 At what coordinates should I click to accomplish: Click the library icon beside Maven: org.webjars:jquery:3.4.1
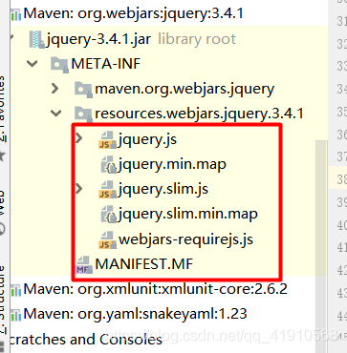click(x=15, y=14)
